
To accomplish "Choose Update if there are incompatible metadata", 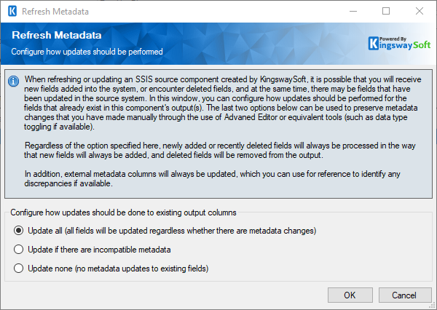I will [19, 250].
